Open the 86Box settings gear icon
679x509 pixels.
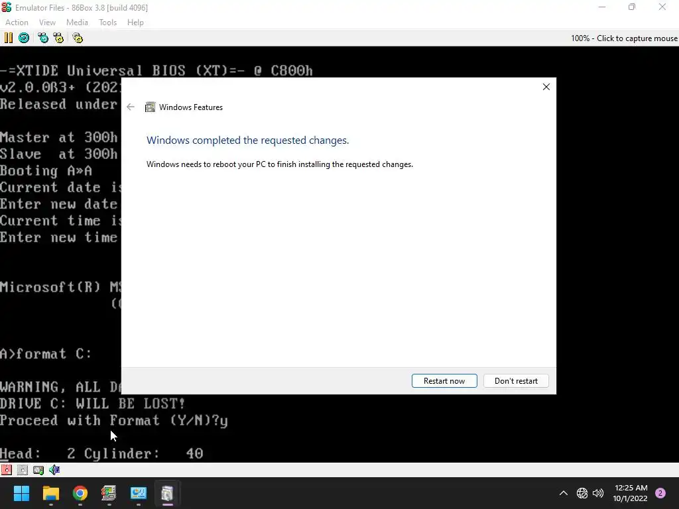(x=78, y=38)
